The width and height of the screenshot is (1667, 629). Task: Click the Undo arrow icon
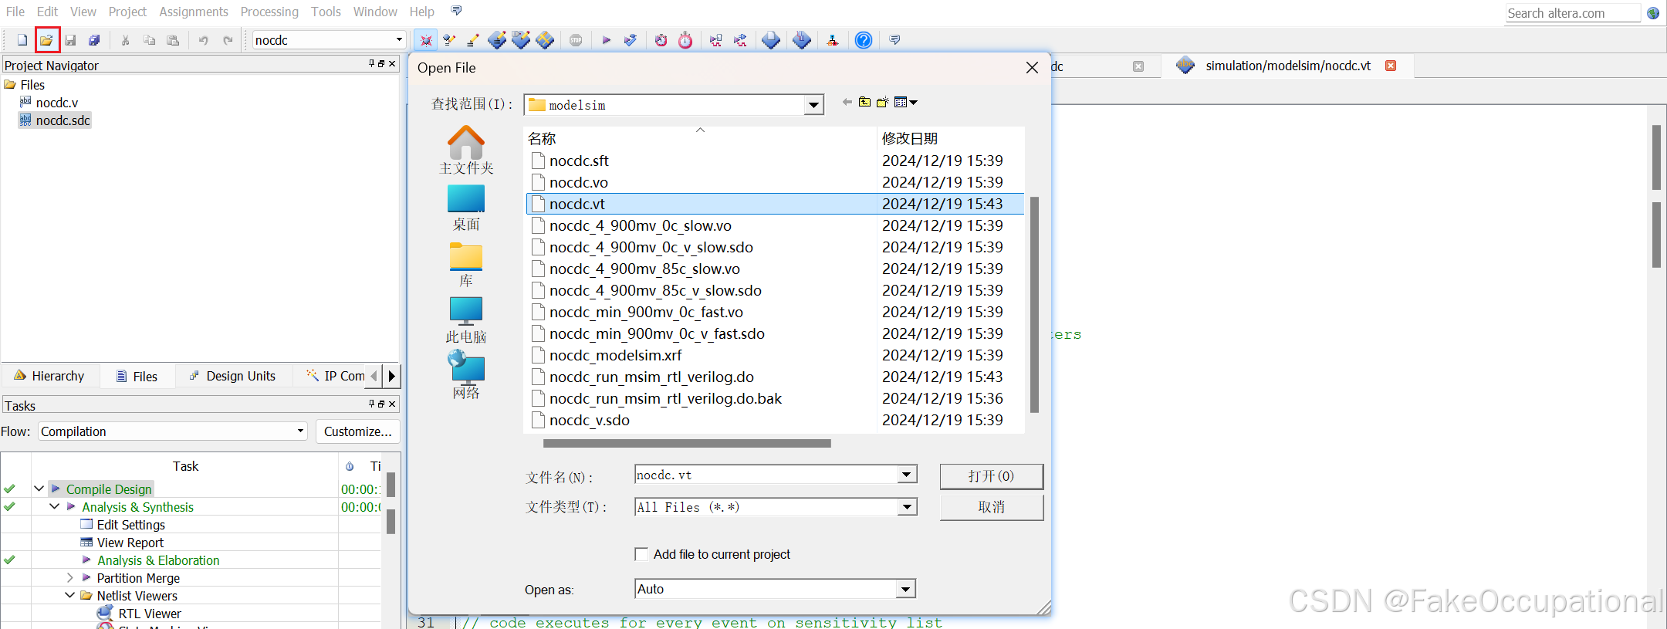204,40
